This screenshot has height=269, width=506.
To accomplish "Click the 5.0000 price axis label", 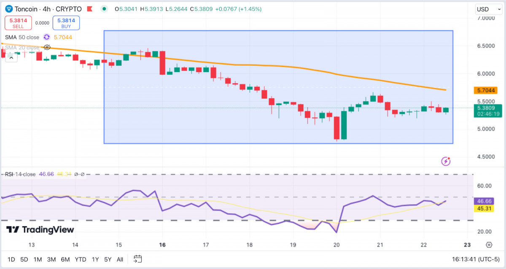I will point(486,129).
